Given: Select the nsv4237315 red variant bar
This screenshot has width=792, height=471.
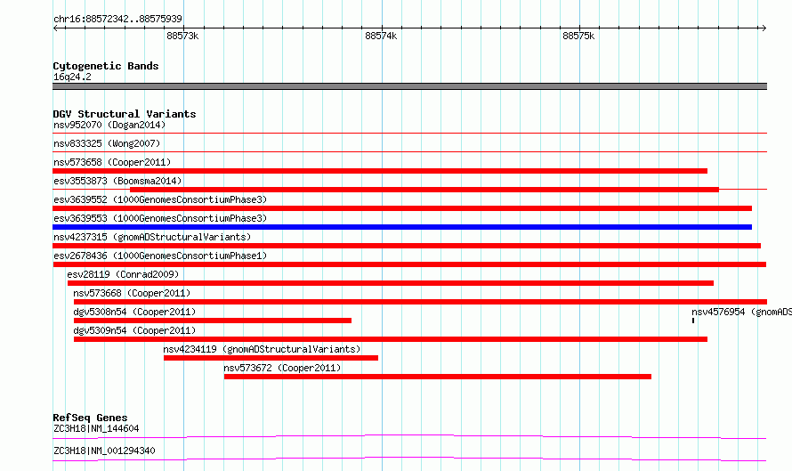Looking at the screenshot, I should 407,246.
